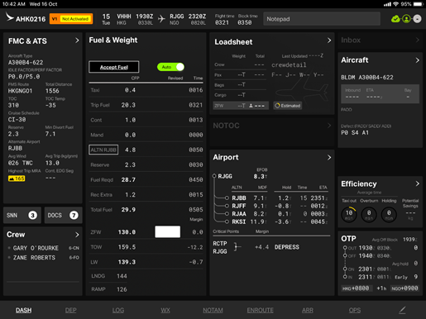Open the user profile icon
Screen dimensions: 426x319
406,19
